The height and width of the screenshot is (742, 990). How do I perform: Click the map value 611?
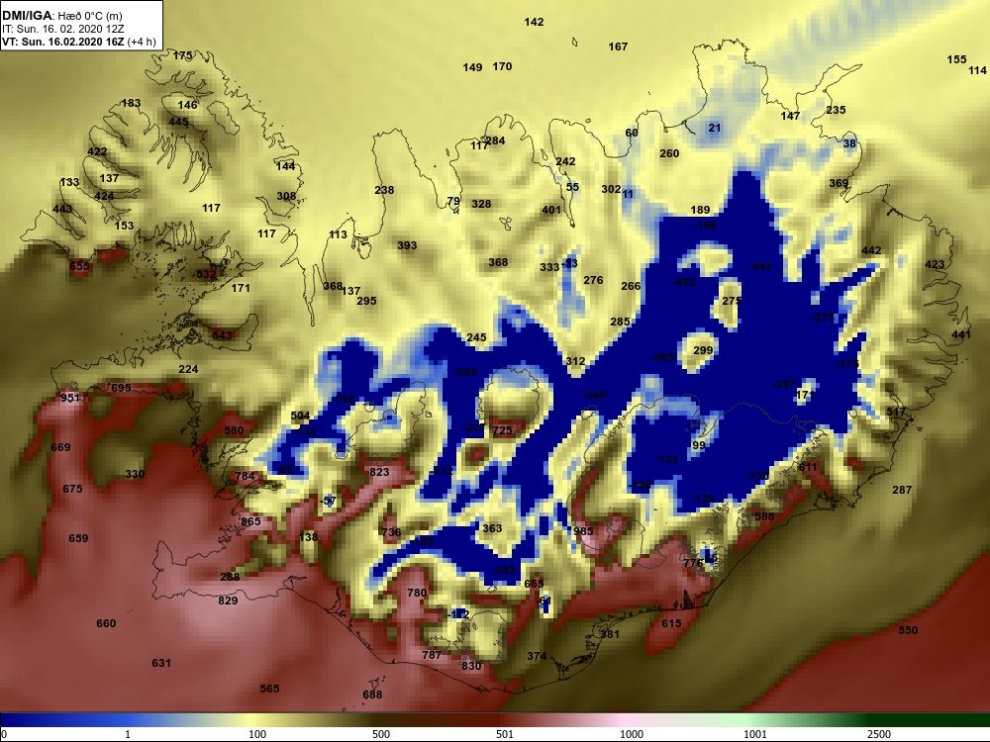click(x=808, y=468)
